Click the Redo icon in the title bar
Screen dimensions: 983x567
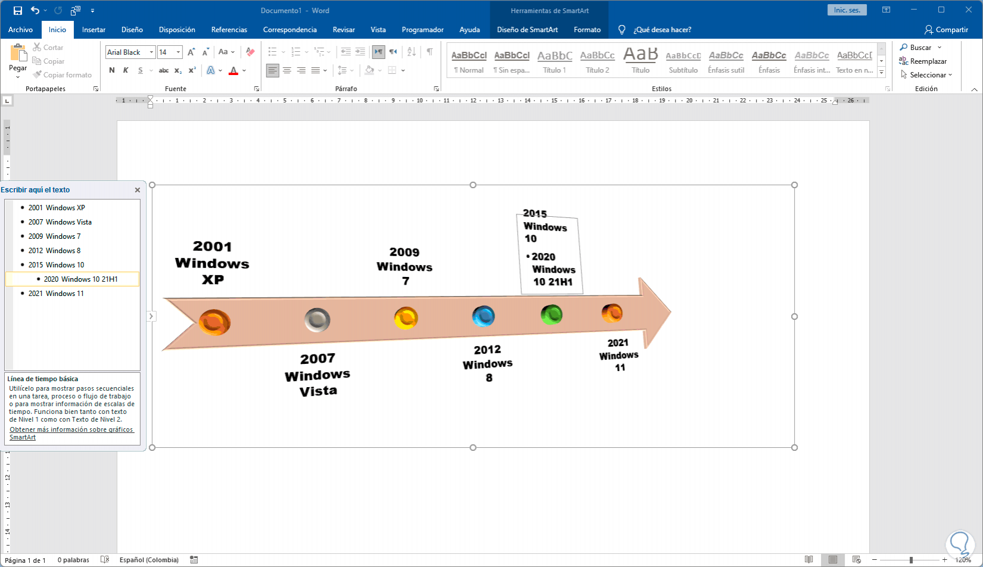pos(58,11)
